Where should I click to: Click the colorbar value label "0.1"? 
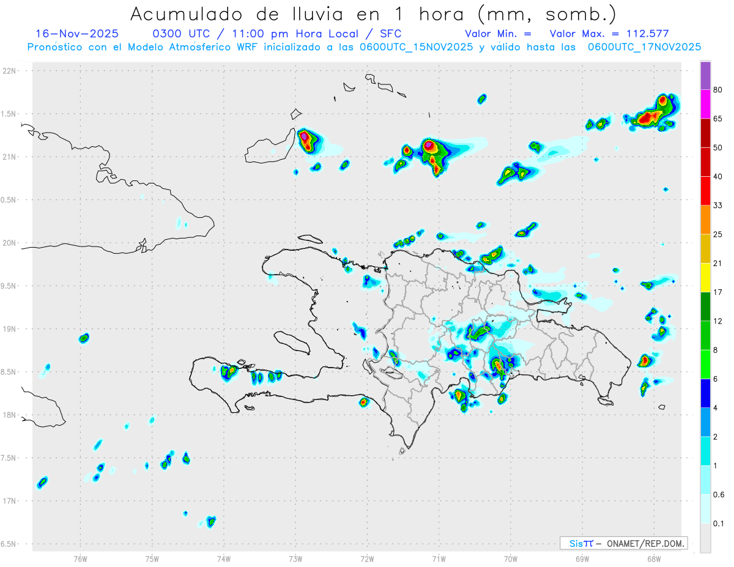pos(719,523)
